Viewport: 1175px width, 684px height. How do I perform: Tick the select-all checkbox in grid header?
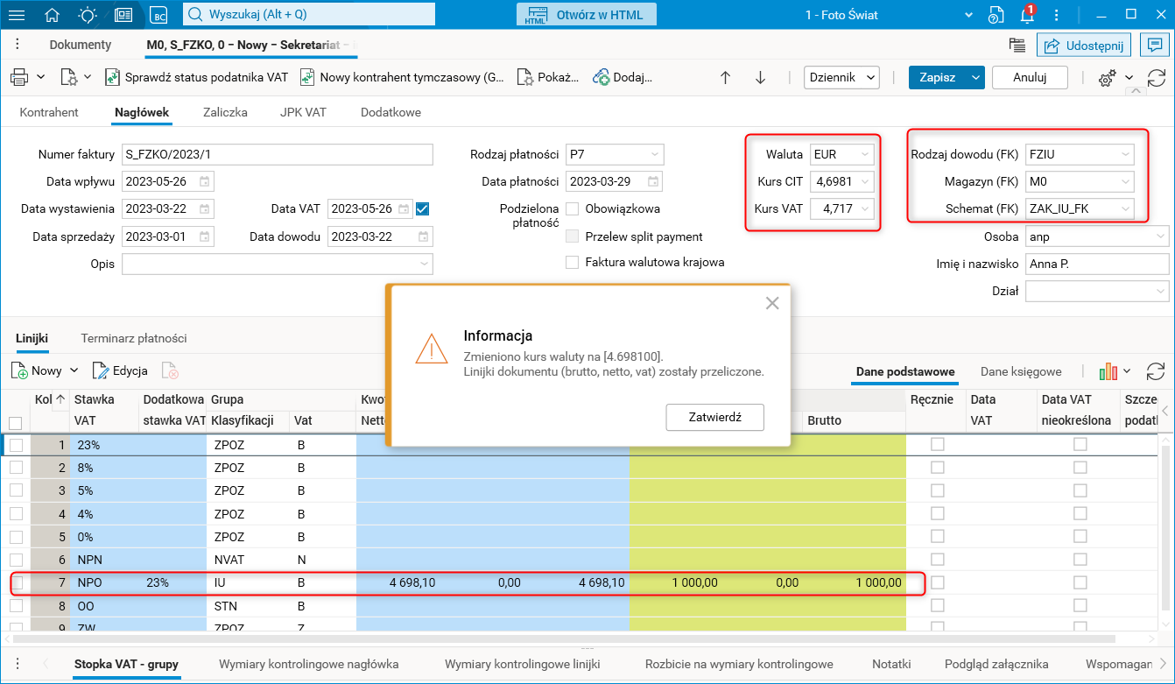[x=16, y=421]
